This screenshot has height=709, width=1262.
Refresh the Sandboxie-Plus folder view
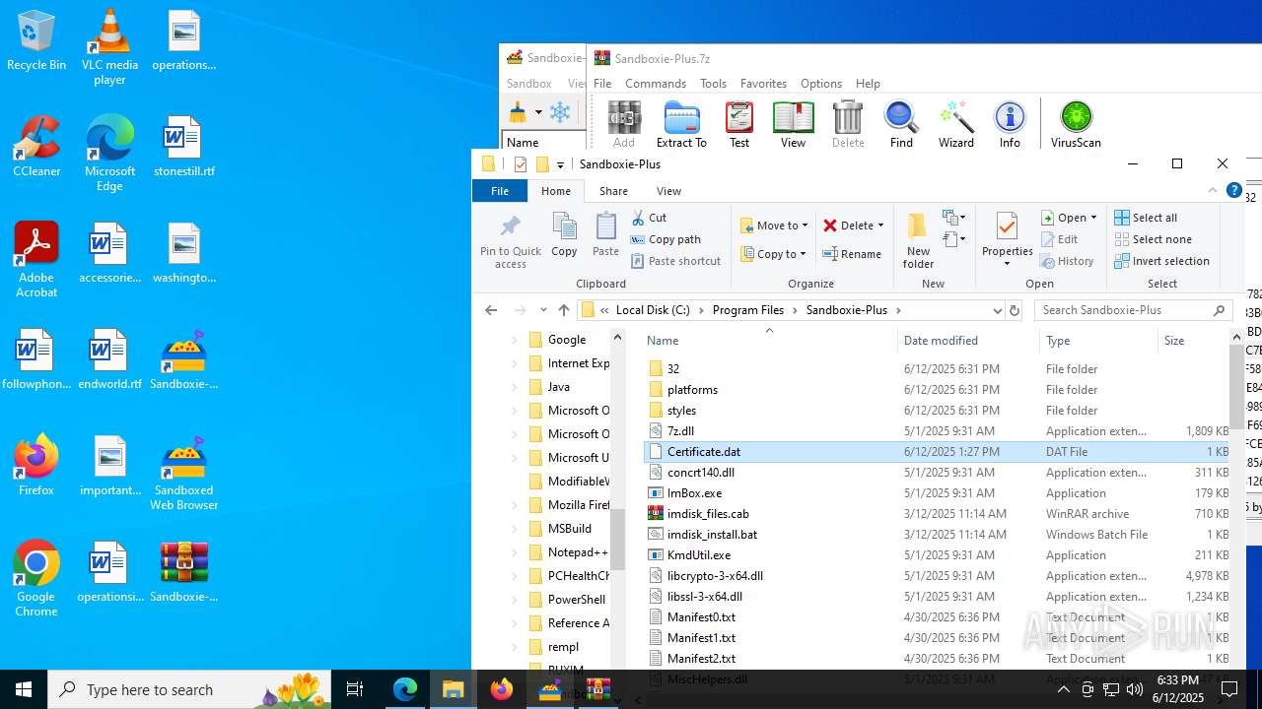pos(1014,310)
